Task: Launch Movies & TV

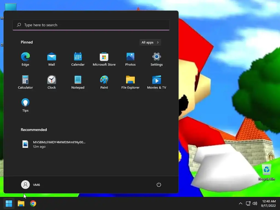Action: click(x=157, y=82)
